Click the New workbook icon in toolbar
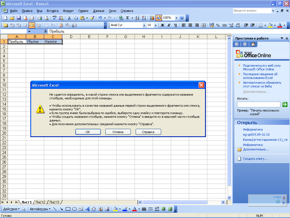Viewport: 290px width, 218px height. pyautogui.click(x=6, y=18)
